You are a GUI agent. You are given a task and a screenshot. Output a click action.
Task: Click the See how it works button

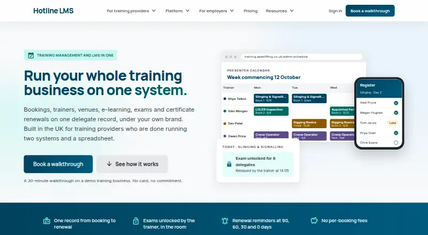[132, 164]
